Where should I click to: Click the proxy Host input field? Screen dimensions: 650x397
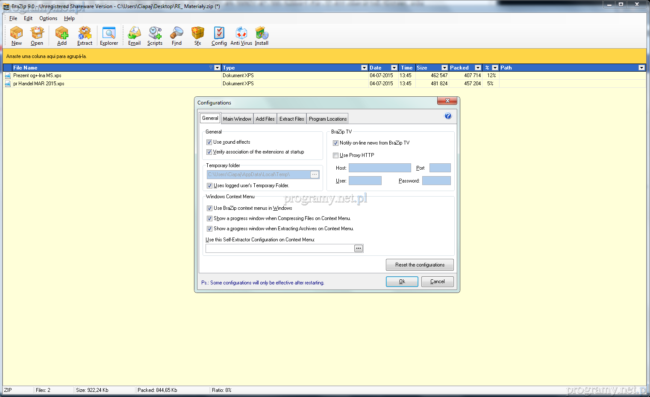point(379,168)
